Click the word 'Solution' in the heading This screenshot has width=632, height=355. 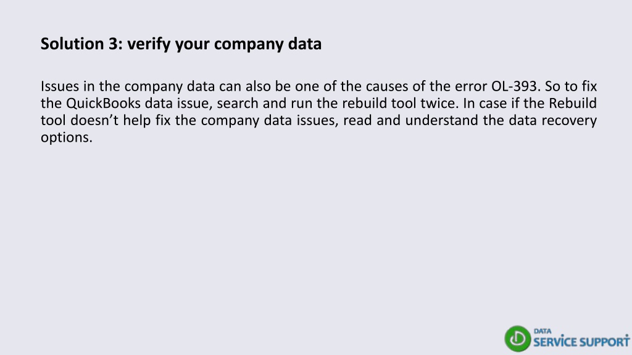click(72, 44)
